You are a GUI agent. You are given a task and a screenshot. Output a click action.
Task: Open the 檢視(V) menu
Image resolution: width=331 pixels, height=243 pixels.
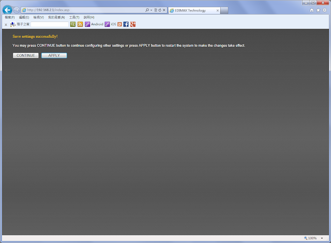point(39,17)
